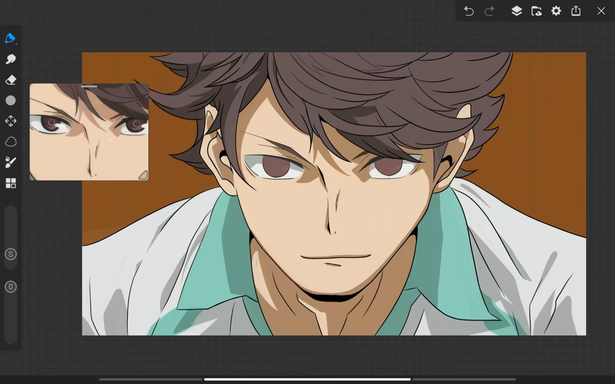Tap the Share export icon
The image size is (615, 384).
(576, 11)
